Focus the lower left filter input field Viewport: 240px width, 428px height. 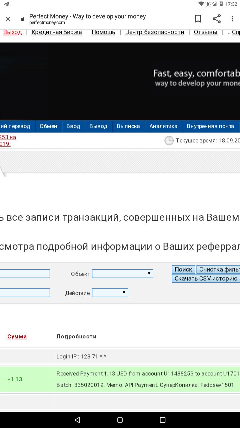[x=25, y=293]
